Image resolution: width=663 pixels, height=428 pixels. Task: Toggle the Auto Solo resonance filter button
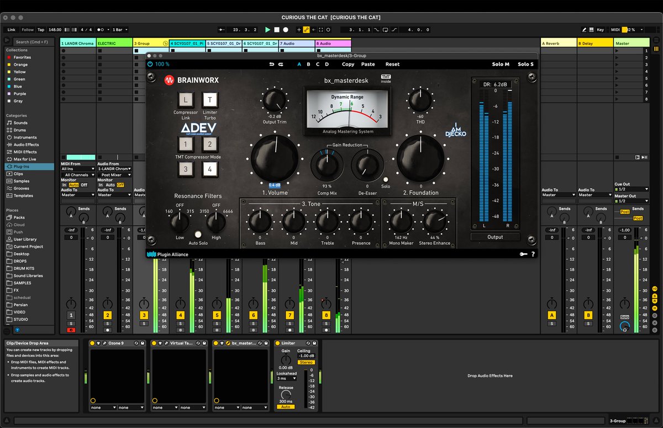click(x=198, y=234)
